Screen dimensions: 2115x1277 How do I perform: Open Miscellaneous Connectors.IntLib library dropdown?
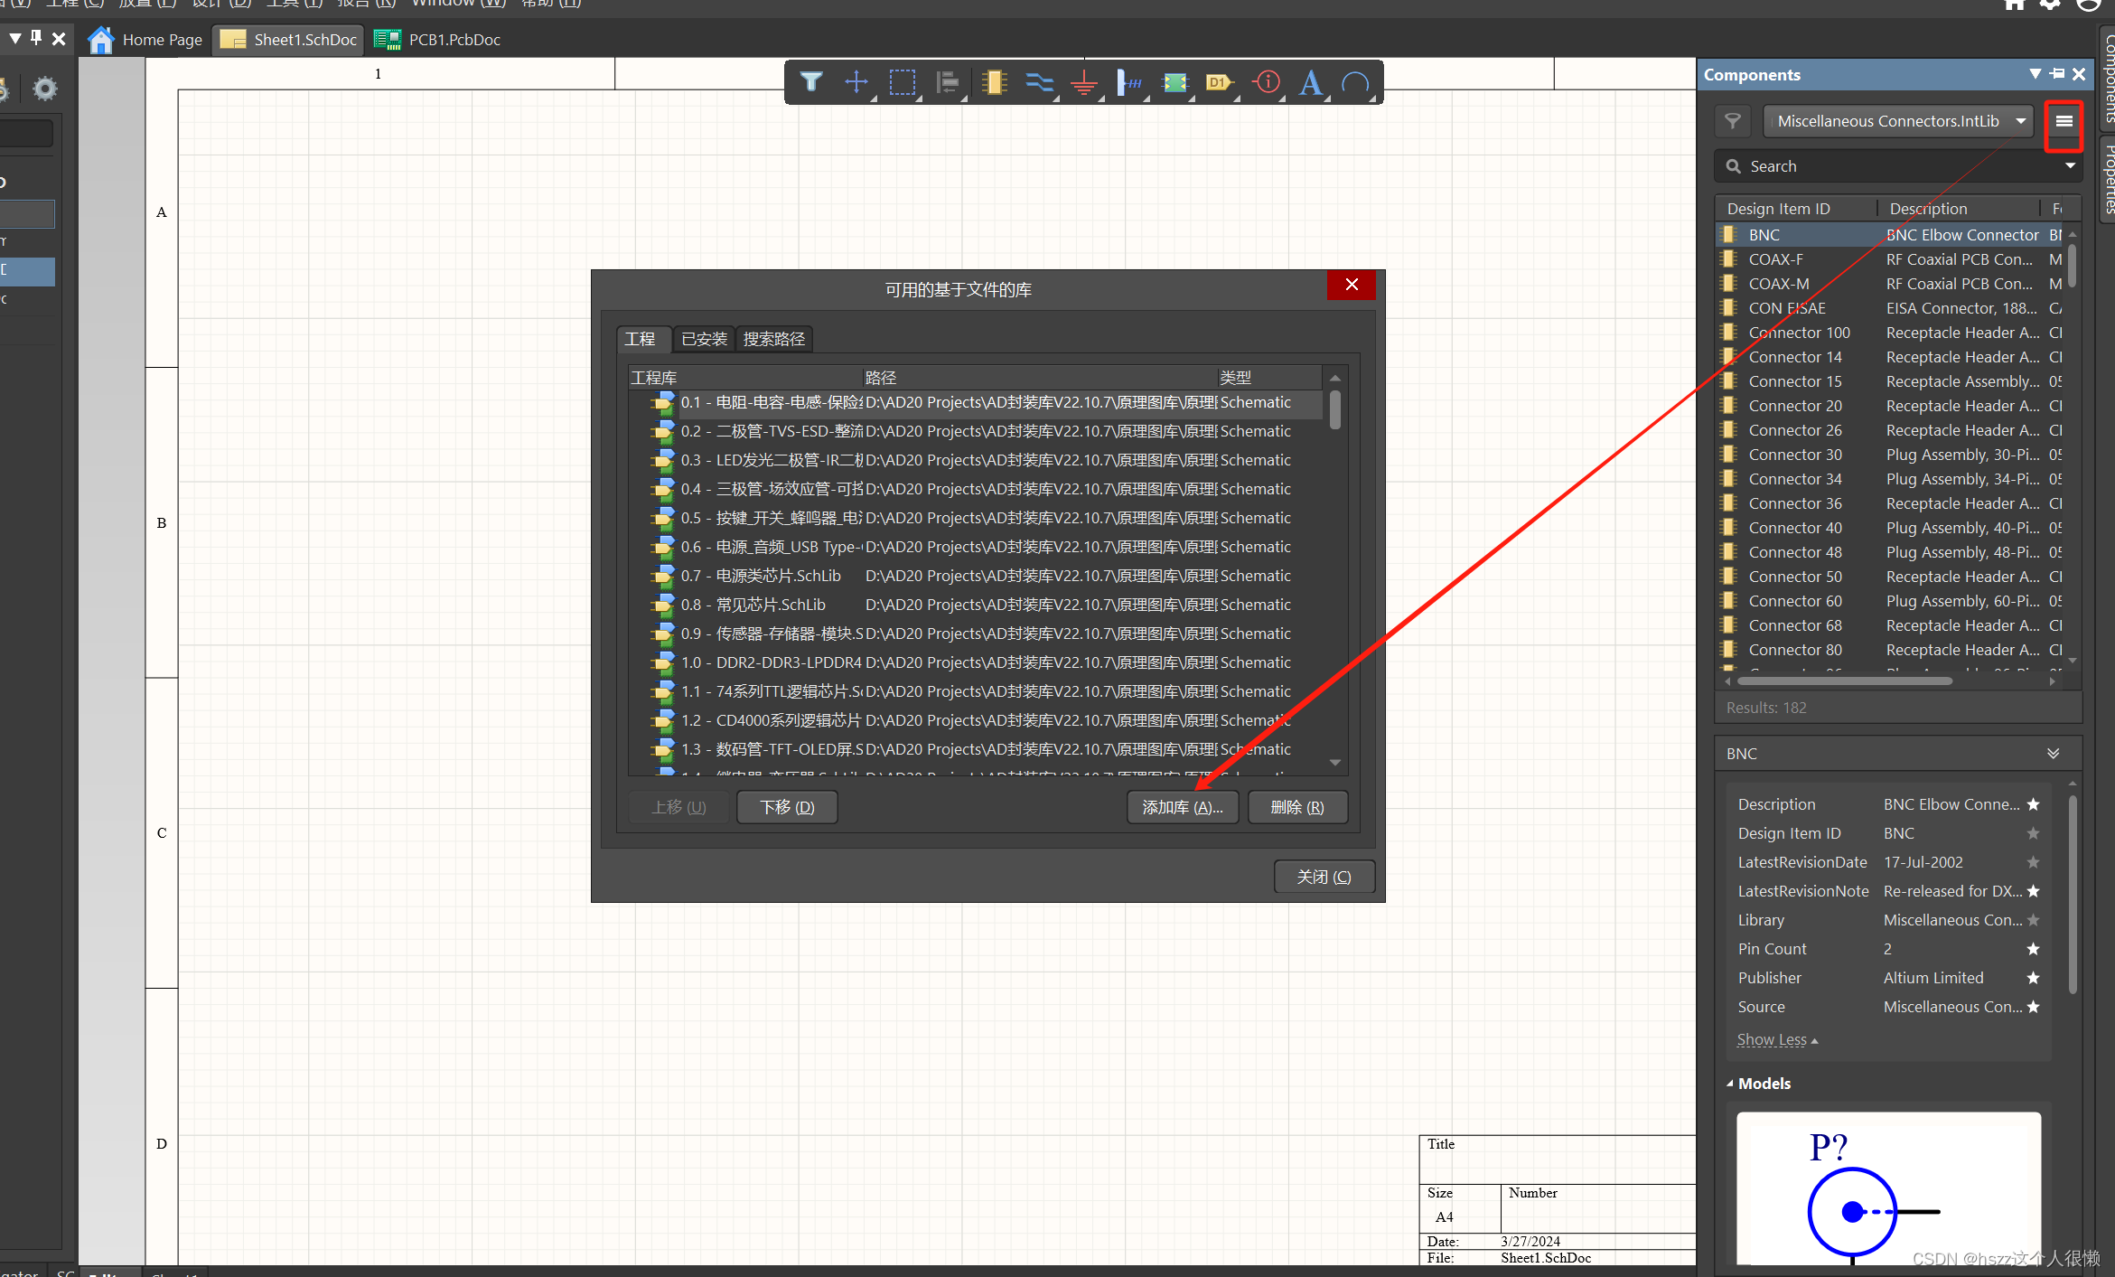(2021, 121)
